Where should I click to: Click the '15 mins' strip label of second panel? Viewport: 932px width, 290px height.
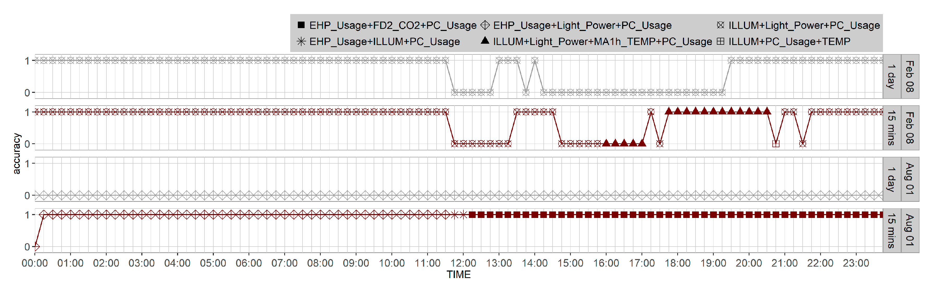892,128
